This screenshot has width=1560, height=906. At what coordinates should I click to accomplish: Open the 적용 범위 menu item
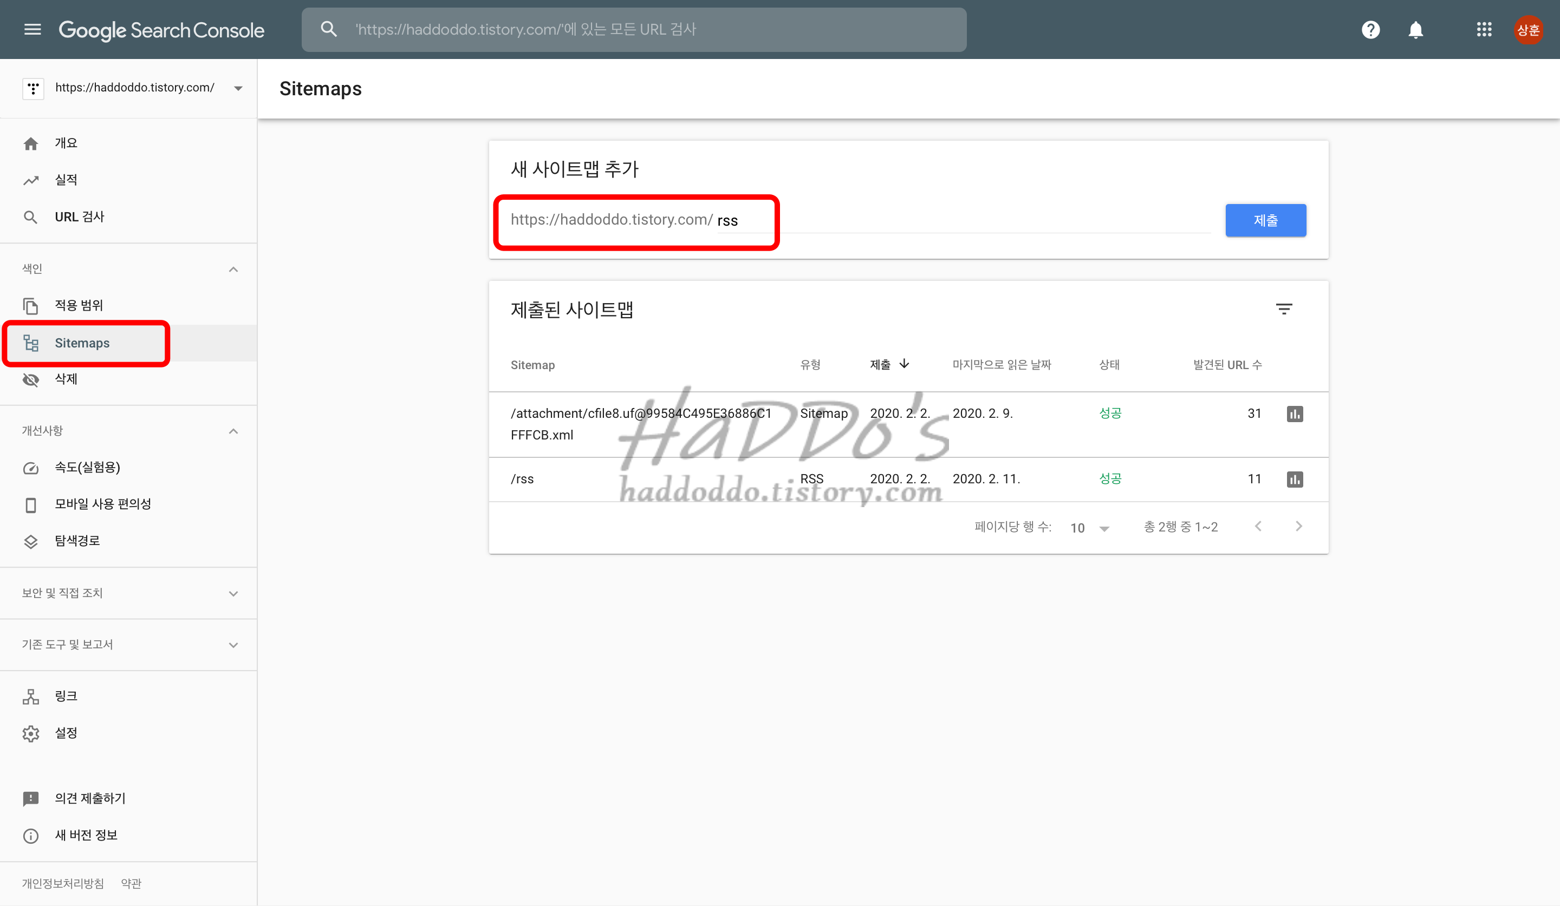pyautogui.click(x=79, y=305)
